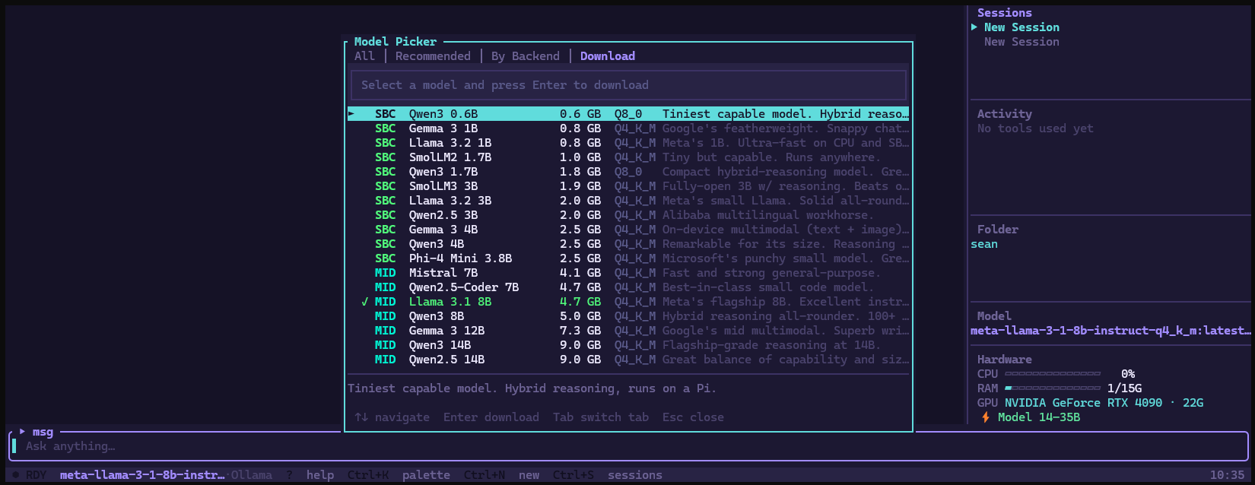Open the By Backend tab
1255x485 pixels.
point(526,56)
